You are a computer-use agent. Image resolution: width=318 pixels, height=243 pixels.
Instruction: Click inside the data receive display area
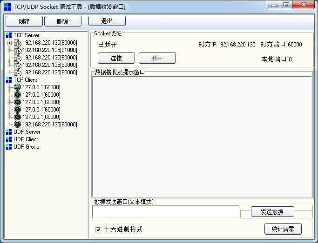(x=202, y=136)
